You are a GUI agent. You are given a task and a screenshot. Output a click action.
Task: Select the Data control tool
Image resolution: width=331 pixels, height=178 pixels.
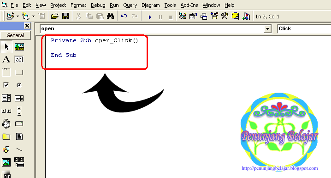[19, 162]
